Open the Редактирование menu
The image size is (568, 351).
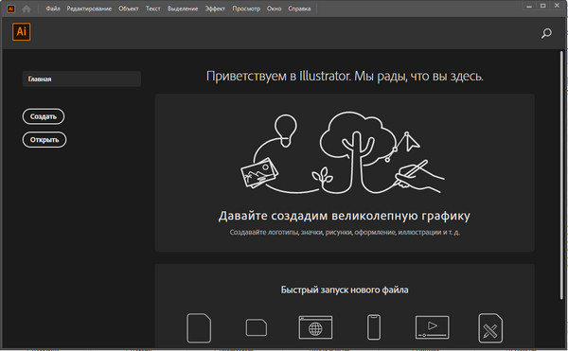(x=89, y=9)
